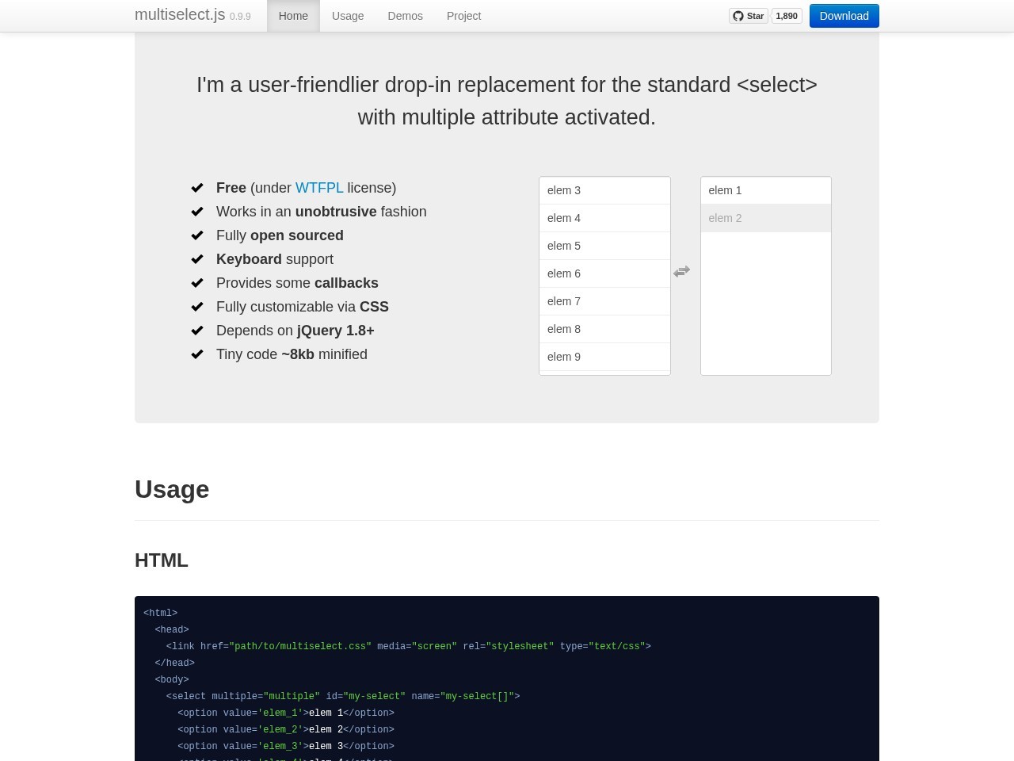Click the link href line in code
This screenshot has height=761, width=1014.
tap(409, 646)
